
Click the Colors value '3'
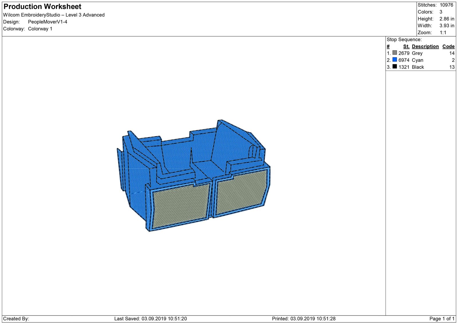click(x=441, y=12)
